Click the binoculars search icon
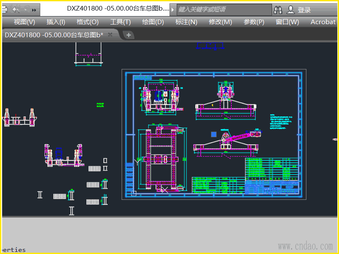Image resolution: width=339 pixels, height=254 pixels. [x=278, y=9]
